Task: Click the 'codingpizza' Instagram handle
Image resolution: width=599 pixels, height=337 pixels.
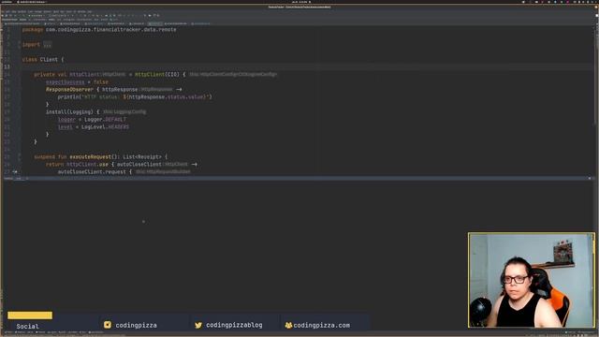Action: (136, 325)
